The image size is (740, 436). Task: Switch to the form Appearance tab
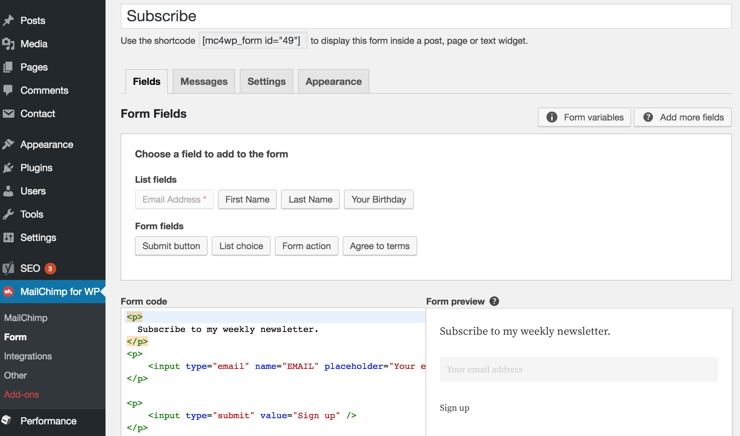click(334, 81)
